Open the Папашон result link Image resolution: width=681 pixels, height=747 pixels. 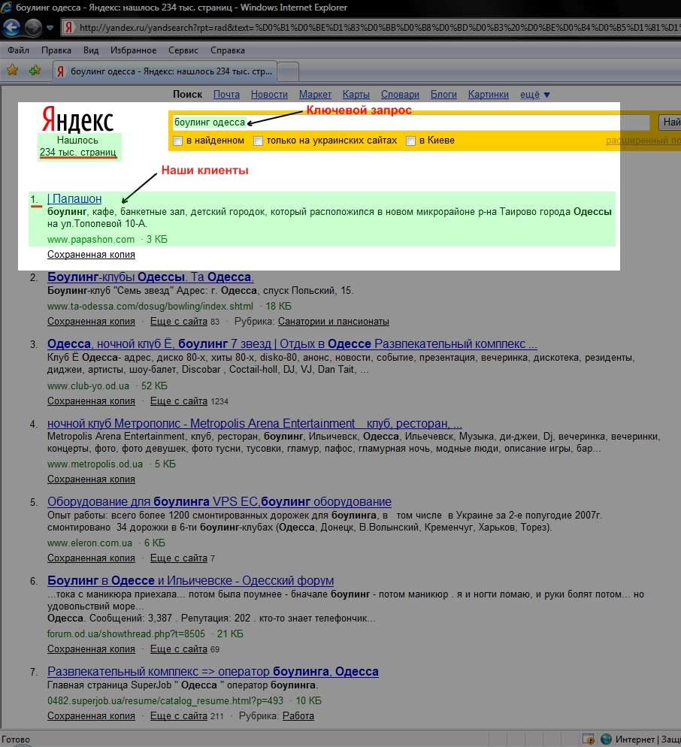point(74,198)
